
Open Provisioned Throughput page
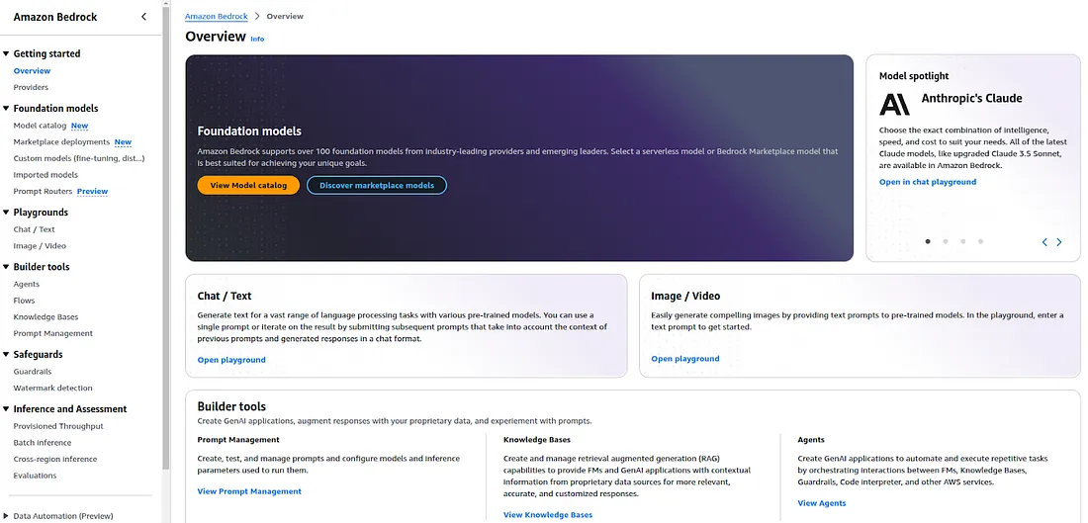click(x=58, y=426)
